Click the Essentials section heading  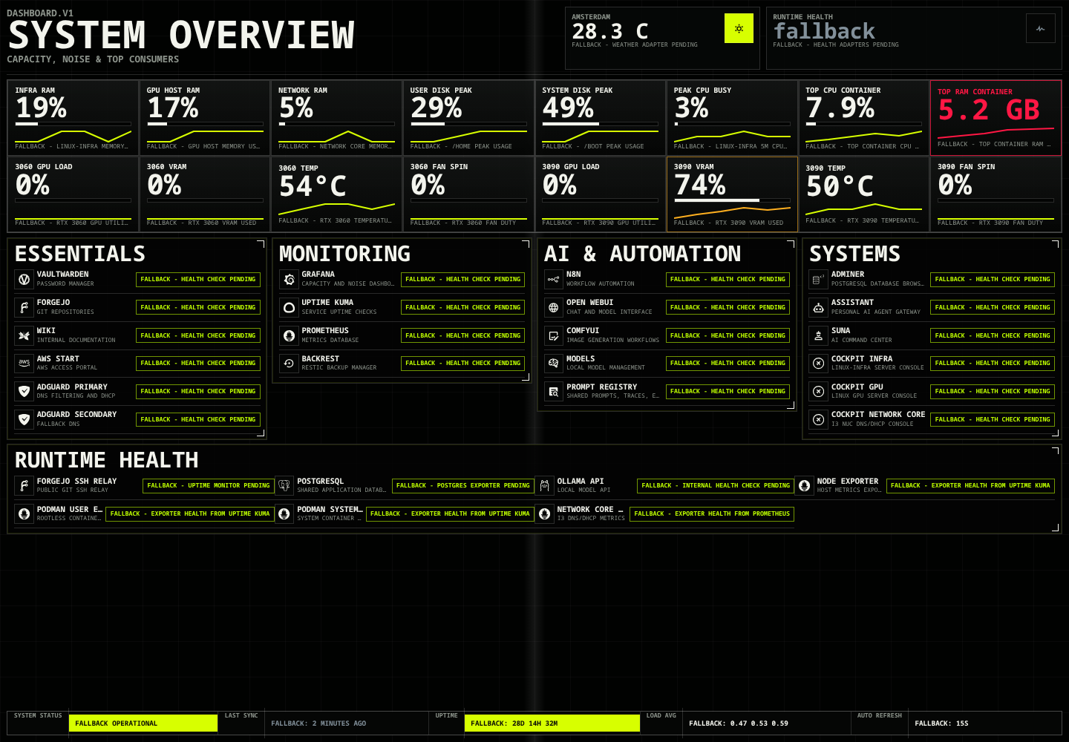click(x=80, y=254)
